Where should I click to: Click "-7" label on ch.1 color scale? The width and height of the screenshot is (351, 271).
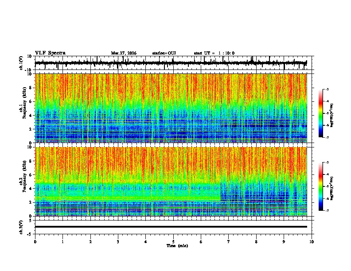click(x=327, y=137)
